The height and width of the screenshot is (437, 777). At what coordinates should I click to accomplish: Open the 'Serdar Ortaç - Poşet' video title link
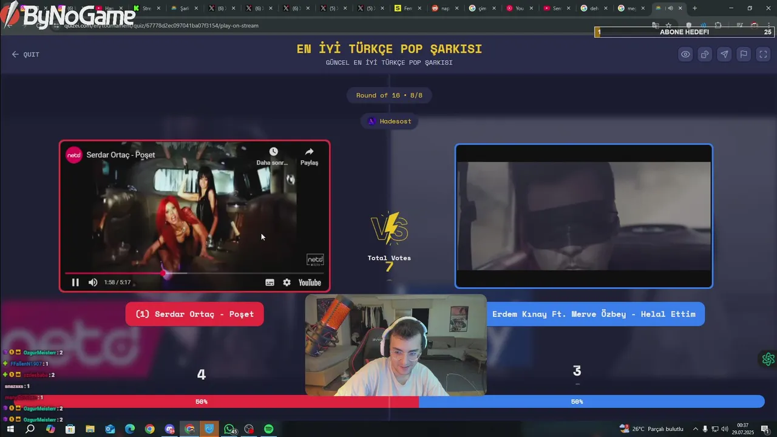point(121,155)
